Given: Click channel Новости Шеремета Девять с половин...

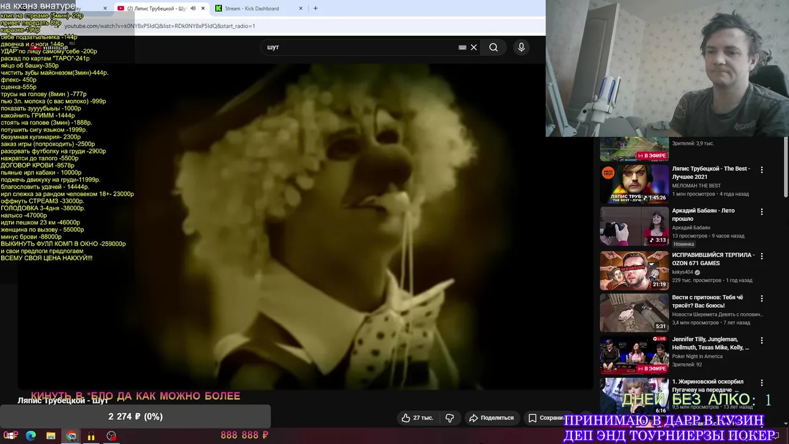Looking at the screenshot, I should point(717,314).
